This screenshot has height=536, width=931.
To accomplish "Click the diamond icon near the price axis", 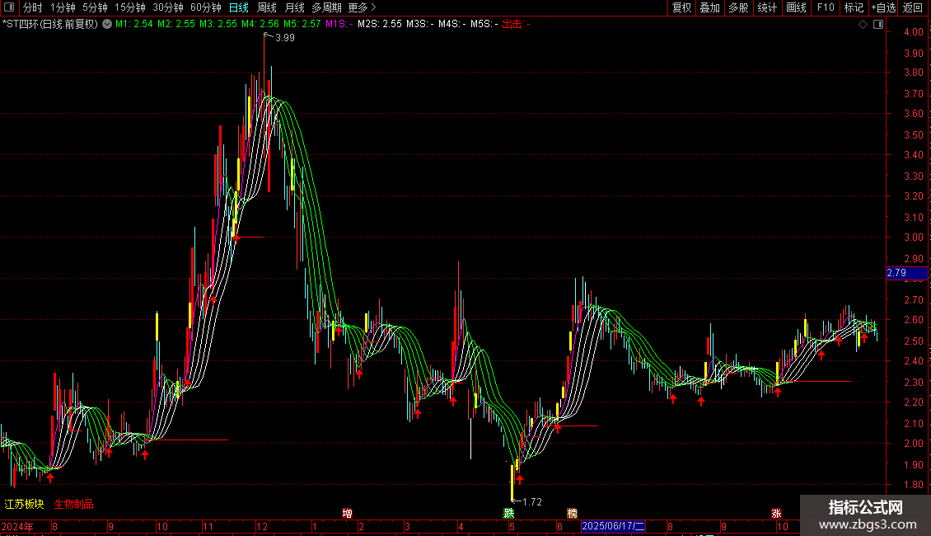I will tap(863, 25).
